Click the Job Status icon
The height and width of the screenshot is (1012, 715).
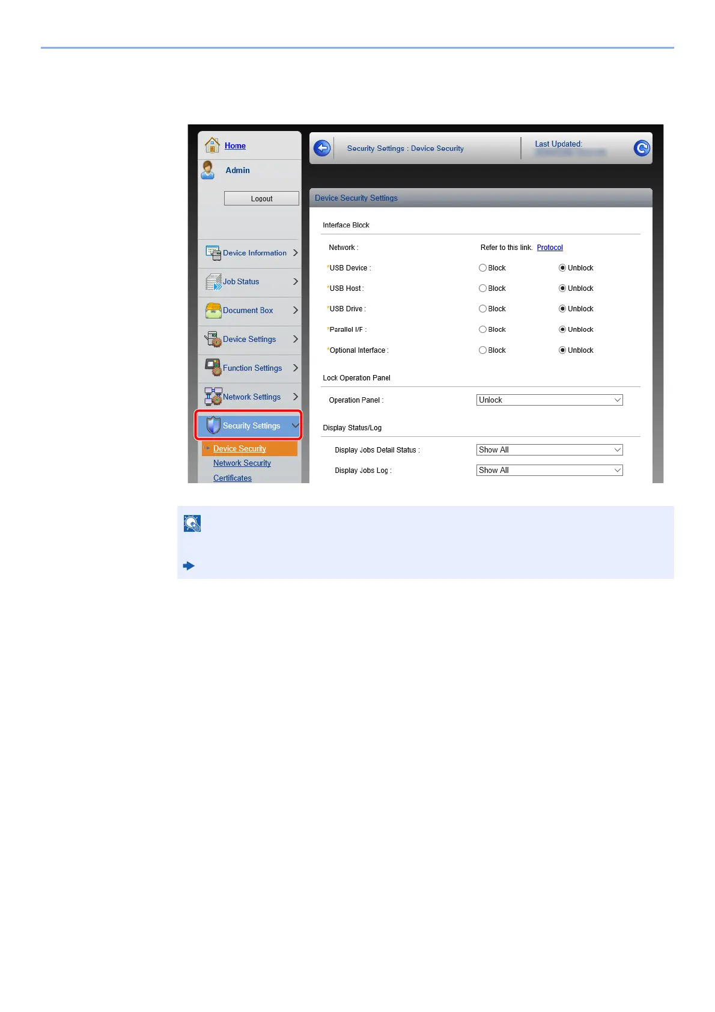tap(213, 282)
